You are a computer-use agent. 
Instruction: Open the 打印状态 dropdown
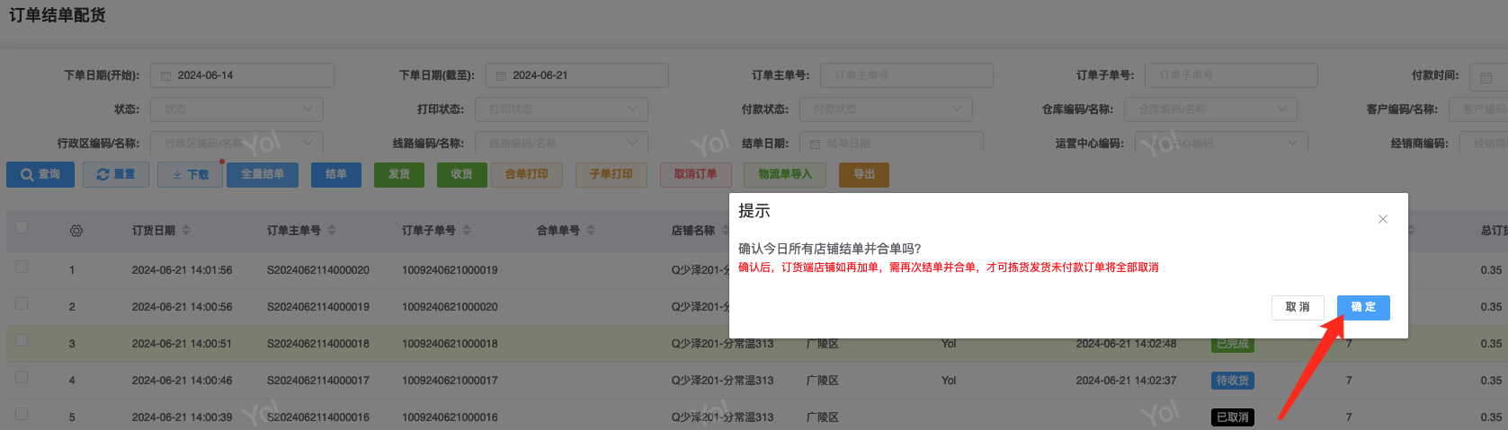(561, 110)
